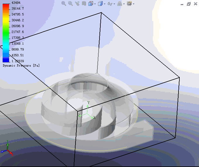Click the legend value 8699.79
This screenshot has height=167, width=199.
click(18, 49)
